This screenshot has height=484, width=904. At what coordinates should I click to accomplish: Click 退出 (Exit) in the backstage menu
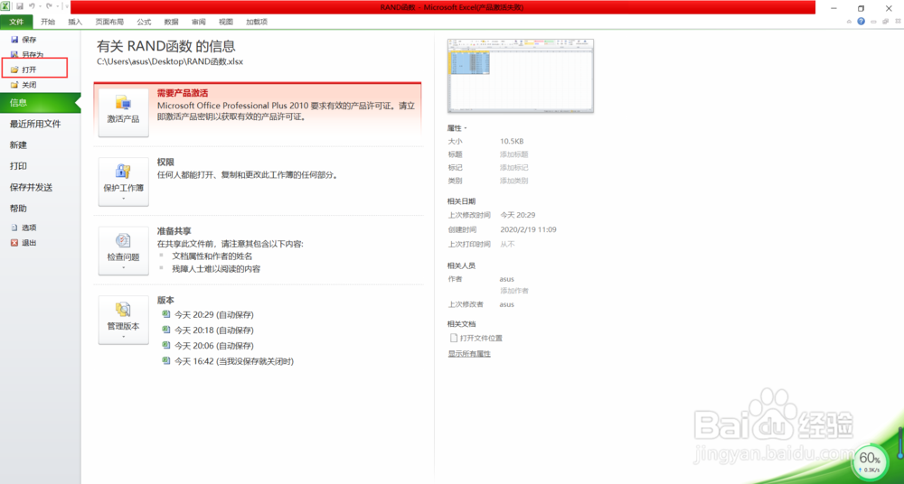pyautogui.click(x=24, y=243)
